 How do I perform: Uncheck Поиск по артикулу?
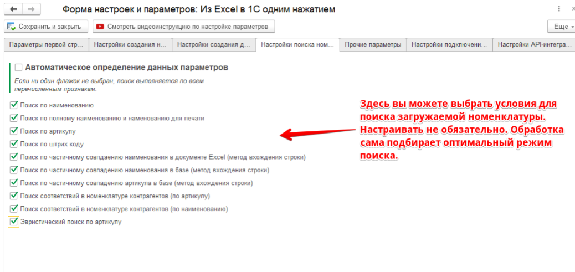click(x=14, y=131)
